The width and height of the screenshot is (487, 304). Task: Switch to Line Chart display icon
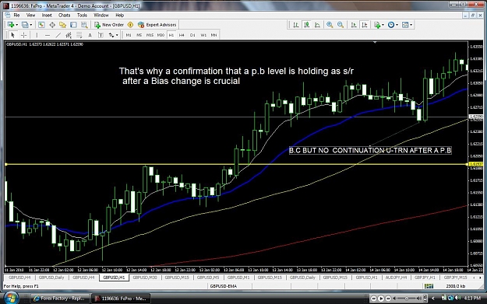point(317,25)
